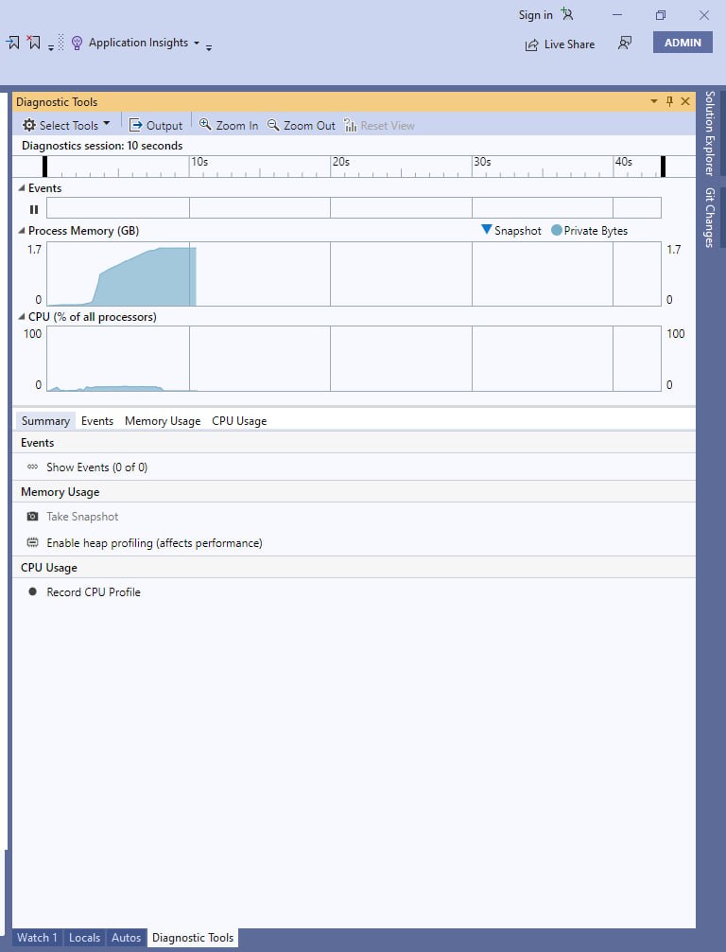Click Zoom In on timeline
726x952 pixels.
click(229, 125)
